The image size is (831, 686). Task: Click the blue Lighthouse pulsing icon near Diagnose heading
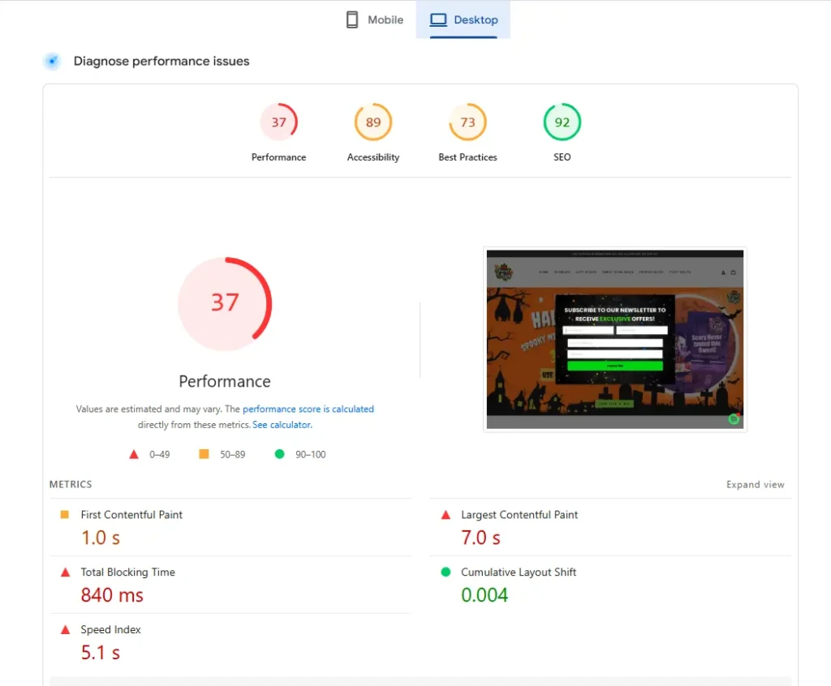point(52,61)
